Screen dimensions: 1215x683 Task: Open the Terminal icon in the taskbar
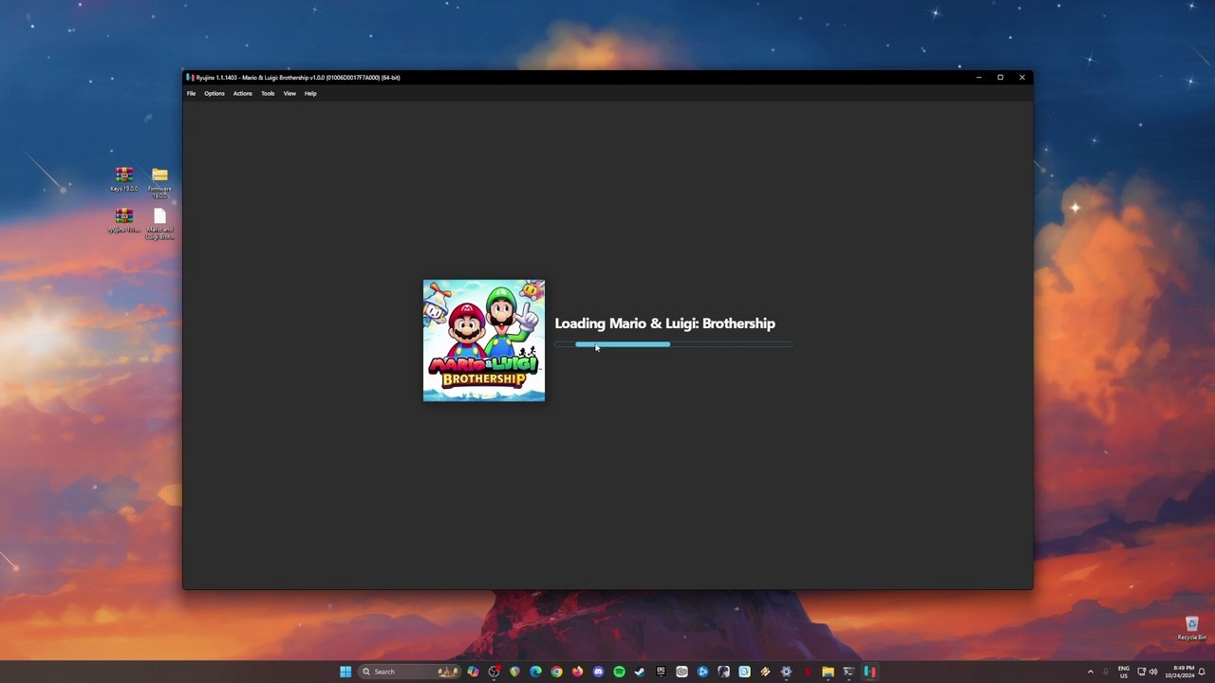coord(849,672)
